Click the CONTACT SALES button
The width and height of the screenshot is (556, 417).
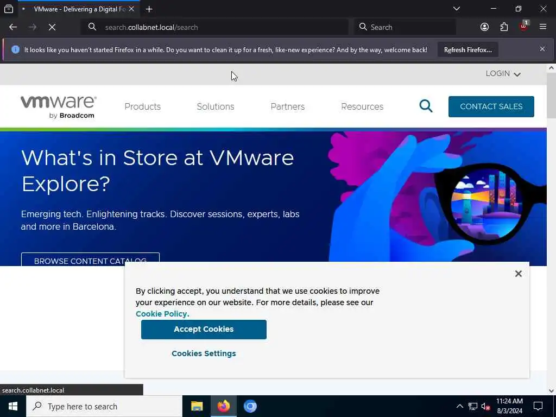[x=491, y=106]
